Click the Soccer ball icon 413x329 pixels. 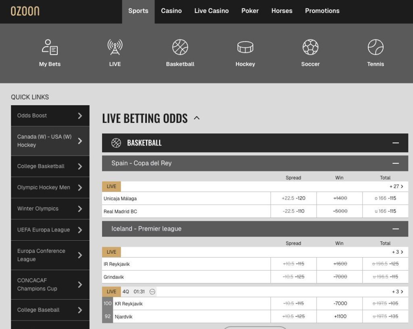pyautogui.click(x=310, y=47)
